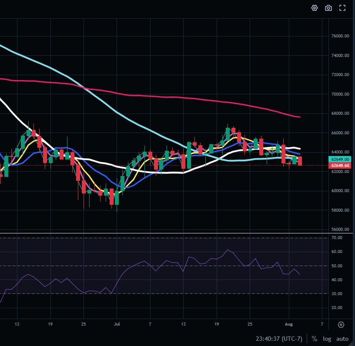Click the 7 date label after Aug

(322, 324)
